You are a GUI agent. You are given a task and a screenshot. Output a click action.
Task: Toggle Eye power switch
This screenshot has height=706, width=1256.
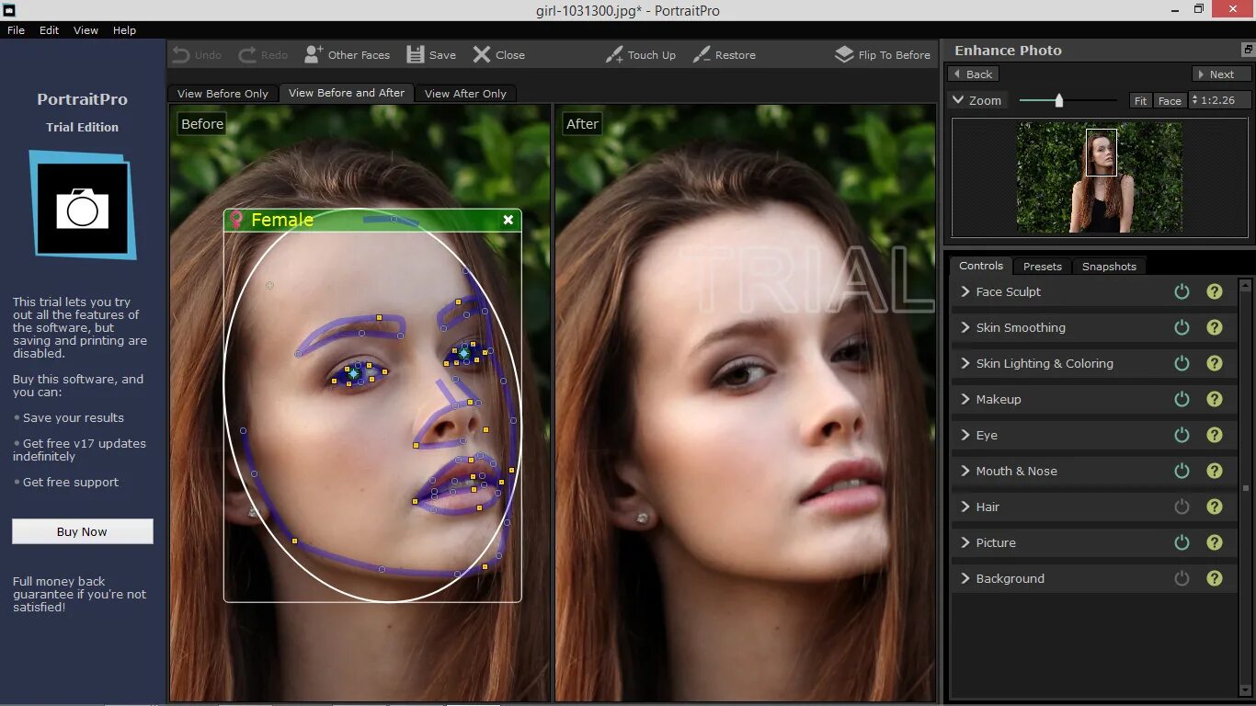click(1182, 435)
